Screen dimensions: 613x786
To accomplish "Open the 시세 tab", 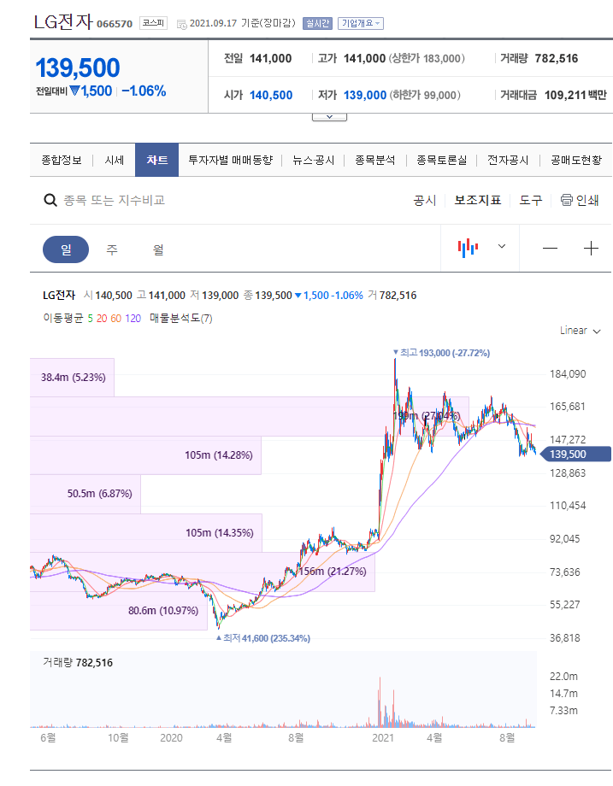I will click(x=115, y=160).
